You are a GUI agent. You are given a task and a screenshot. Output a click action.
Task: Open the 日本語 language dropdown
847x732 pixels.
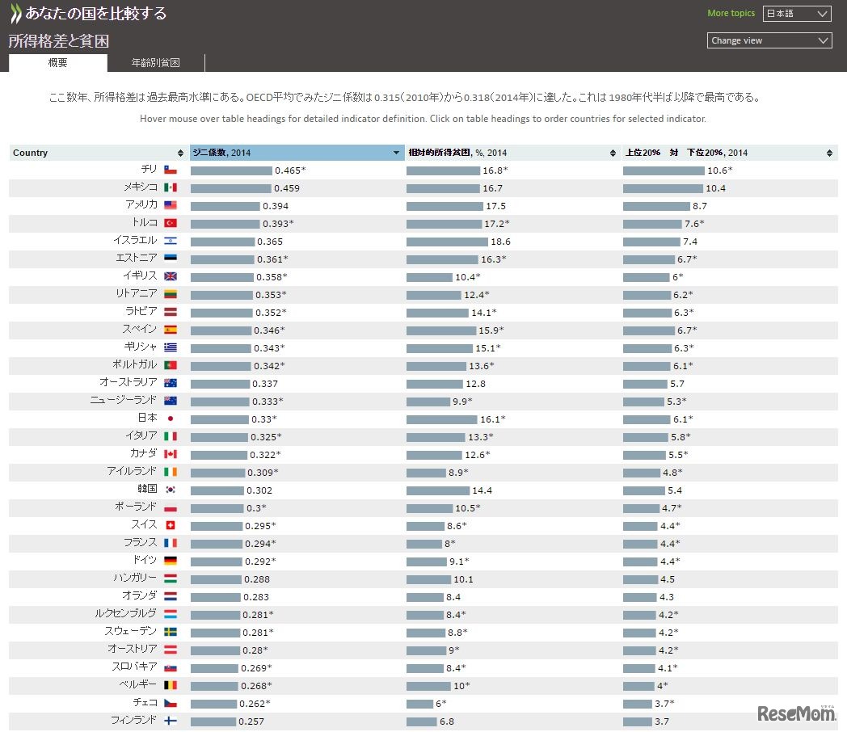tap(797, 14)
